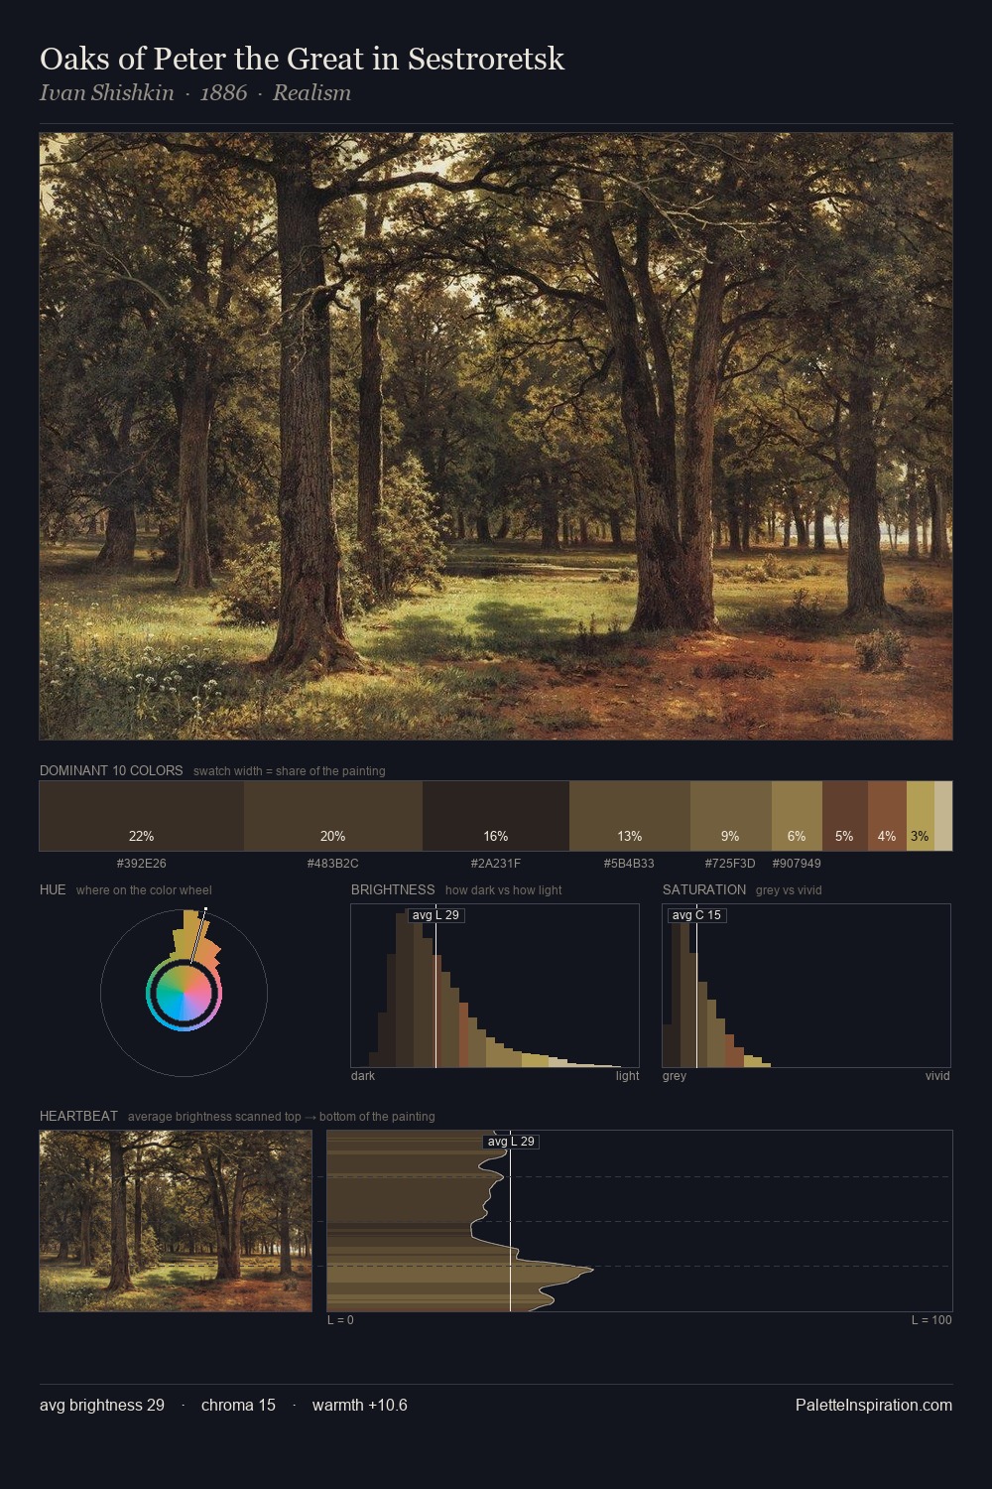Click the 'avg L 29' label in Brightness histogram
This screenshot has height=1489, width=992.
(x=435, y=915)
